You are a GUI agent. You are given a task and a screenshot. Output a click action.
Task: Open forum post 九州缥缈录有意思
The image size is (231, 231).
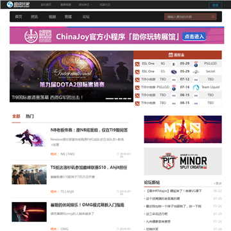[x=158, y=221]
